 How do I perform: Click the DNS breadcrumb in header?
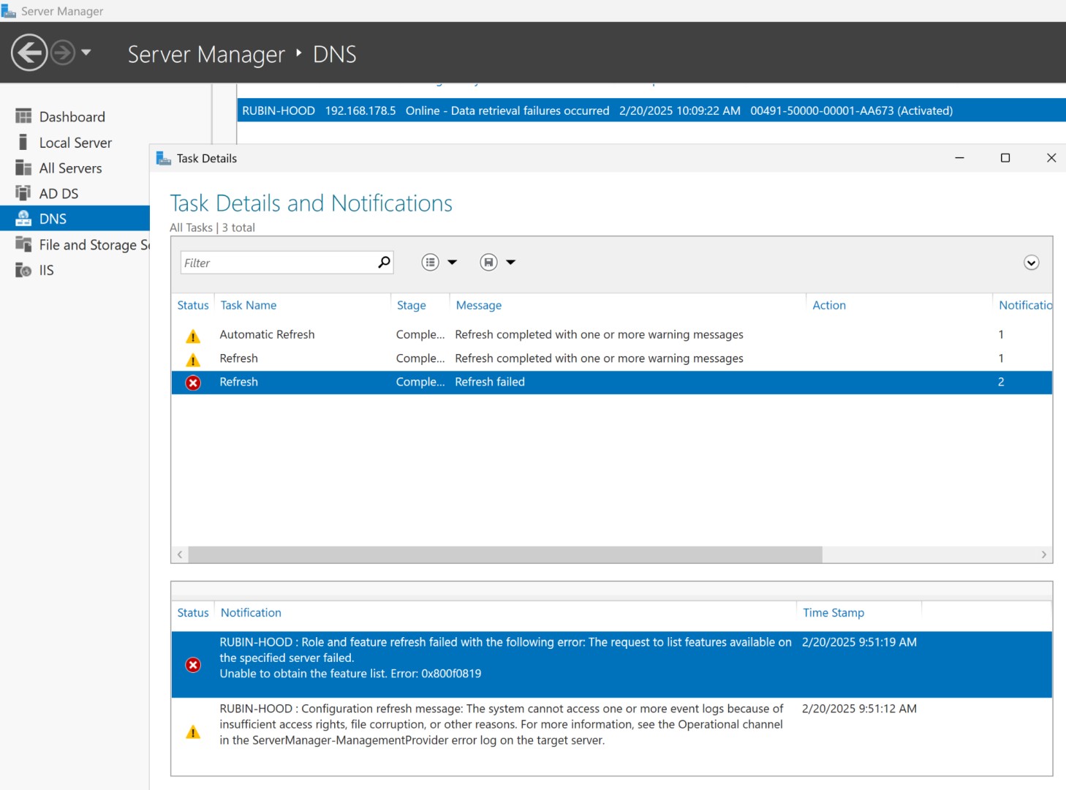335,54
